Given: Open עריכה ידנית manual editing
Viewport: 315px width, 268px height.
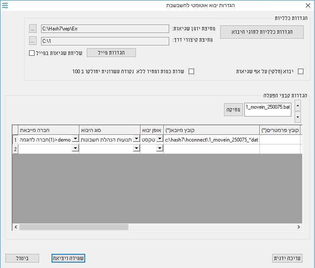Looking at the screenshot, I should click(287, 258).
